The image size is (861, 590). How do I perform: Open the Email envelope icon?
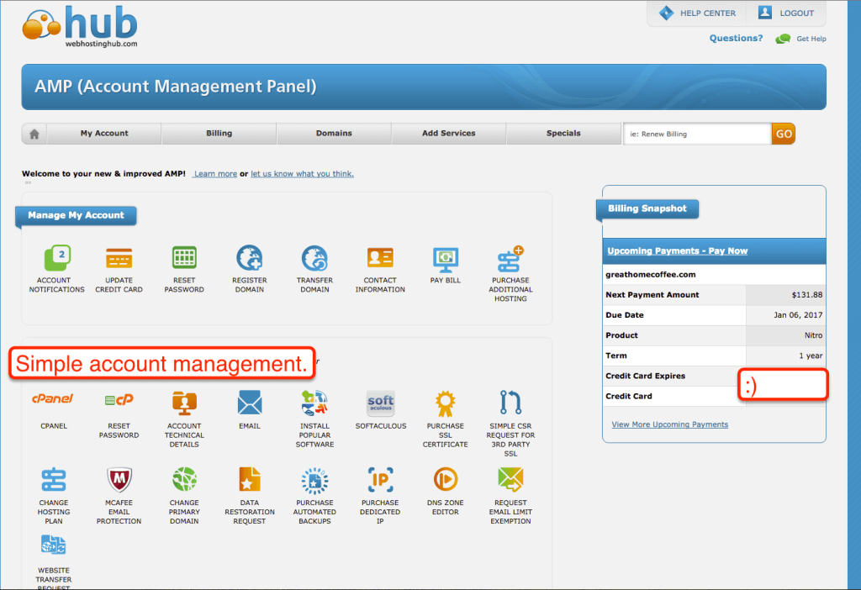pos(249,403)
